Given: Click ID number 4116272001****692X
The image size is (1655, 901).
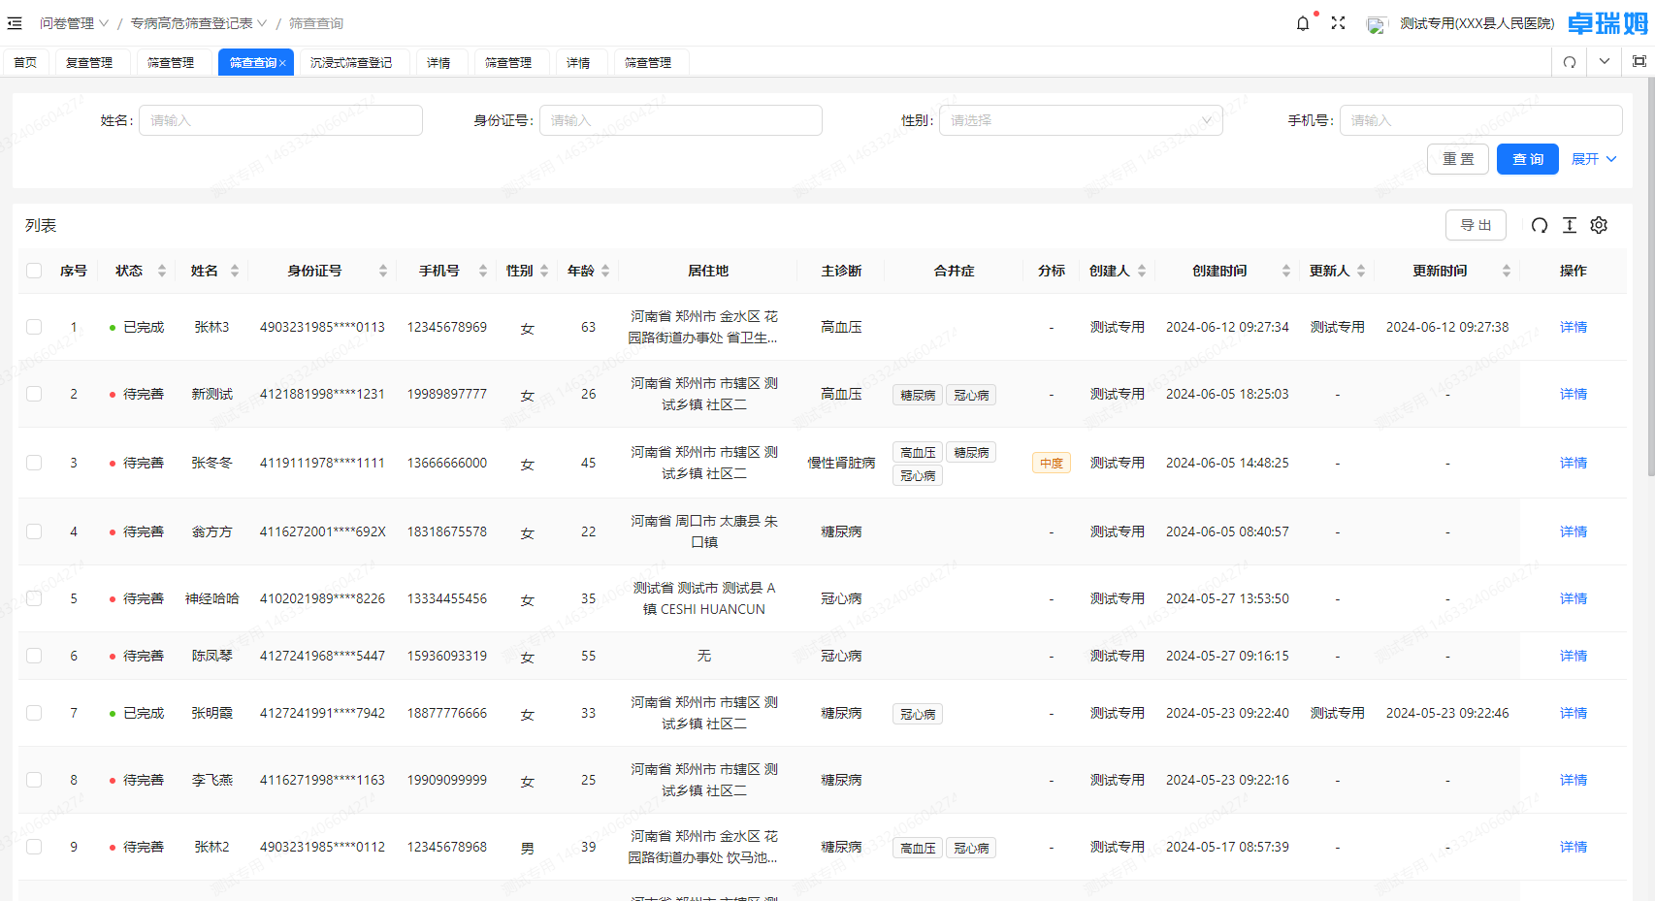Looking at the screenshot, I should 322,531.
